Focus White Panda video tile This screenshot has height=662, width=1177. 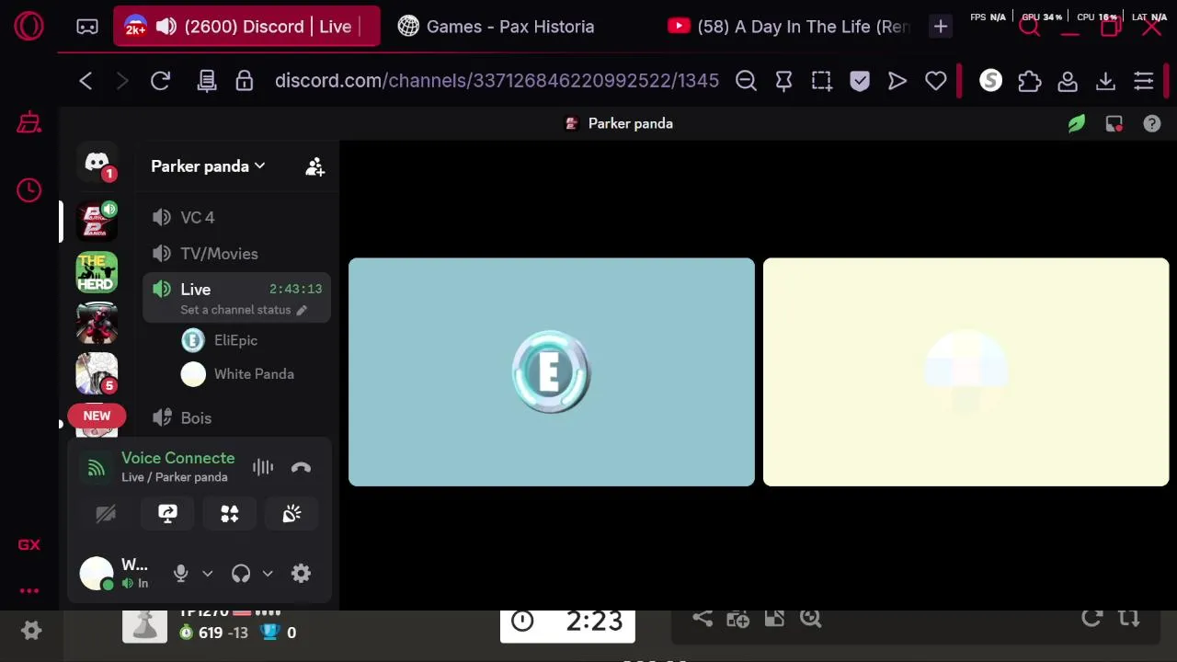[966, 371]
